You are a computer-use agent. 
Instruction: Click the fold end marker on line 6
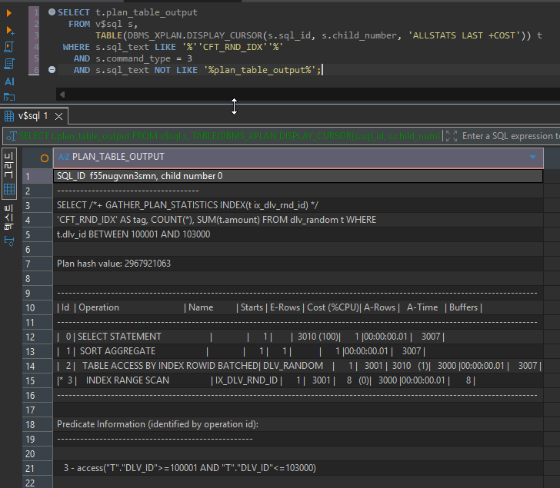[x=52, y=70]
